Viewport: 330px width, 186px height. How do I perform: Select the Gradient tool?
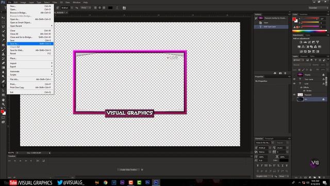pos(3,68)
